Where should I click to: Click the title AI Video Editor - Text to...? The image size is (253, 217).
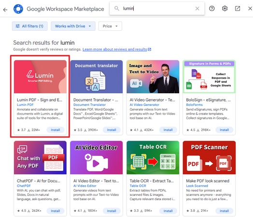coord(96,181)
